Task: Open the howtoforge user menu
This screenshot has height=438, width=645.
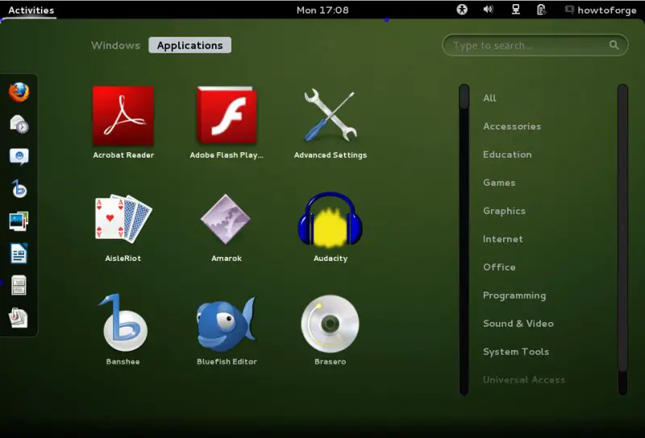Action: (x=601, y=10)
